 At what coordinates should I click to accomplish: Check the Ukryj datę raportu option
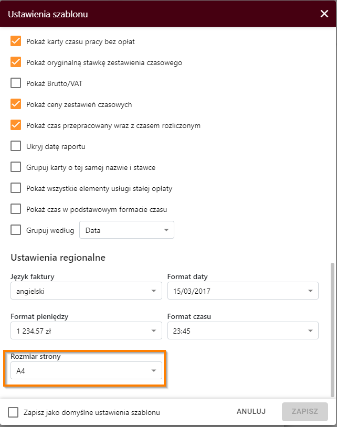[16, 146]
